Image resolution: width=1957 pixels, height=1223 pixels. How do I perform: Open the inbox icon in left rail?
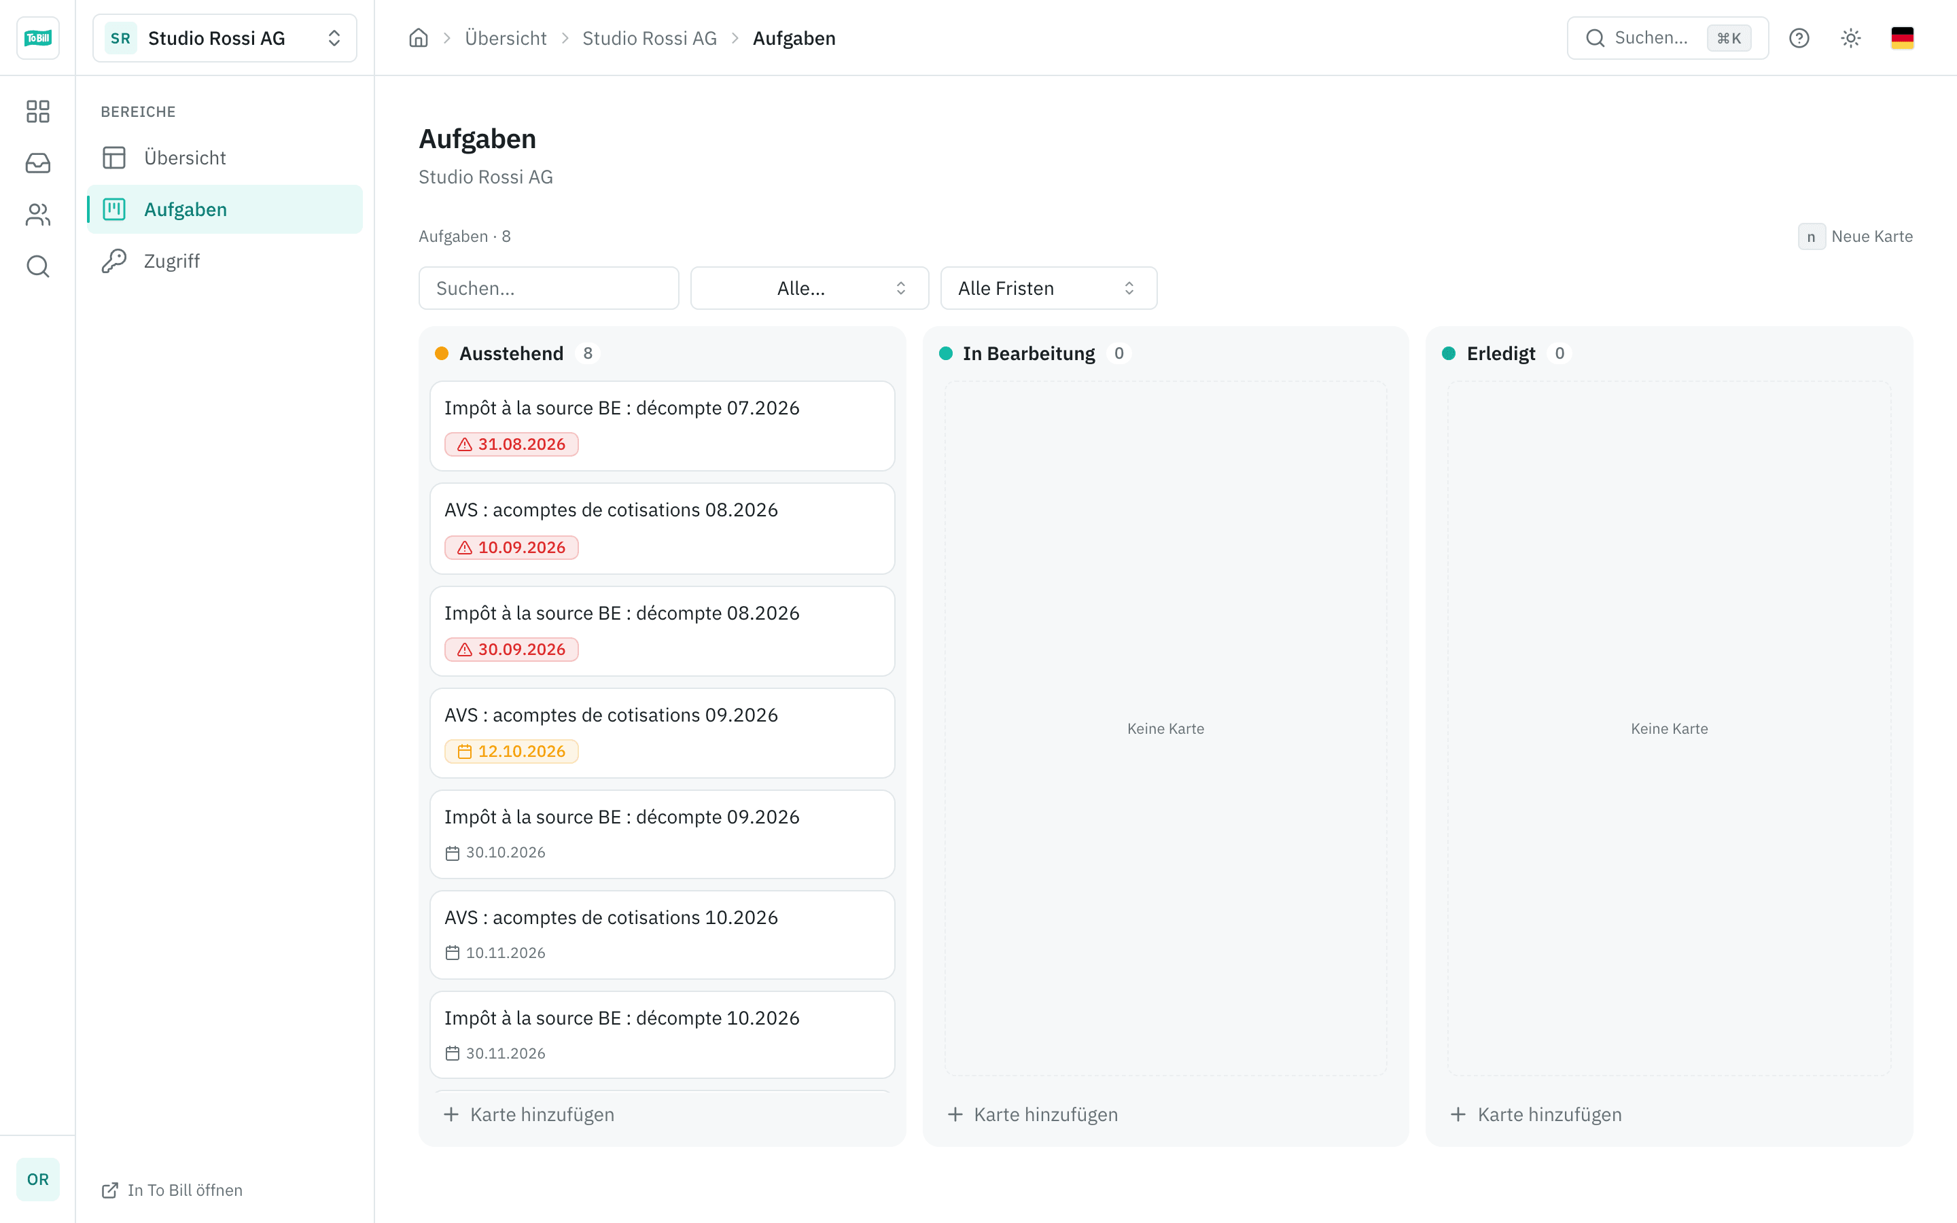click(x=37, y=162)
